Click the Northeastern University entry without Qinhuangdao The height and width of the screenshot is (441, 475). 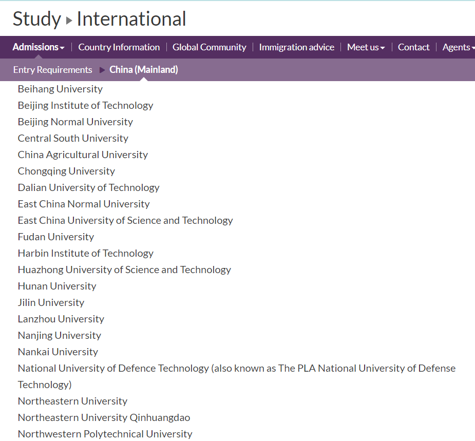73,401
